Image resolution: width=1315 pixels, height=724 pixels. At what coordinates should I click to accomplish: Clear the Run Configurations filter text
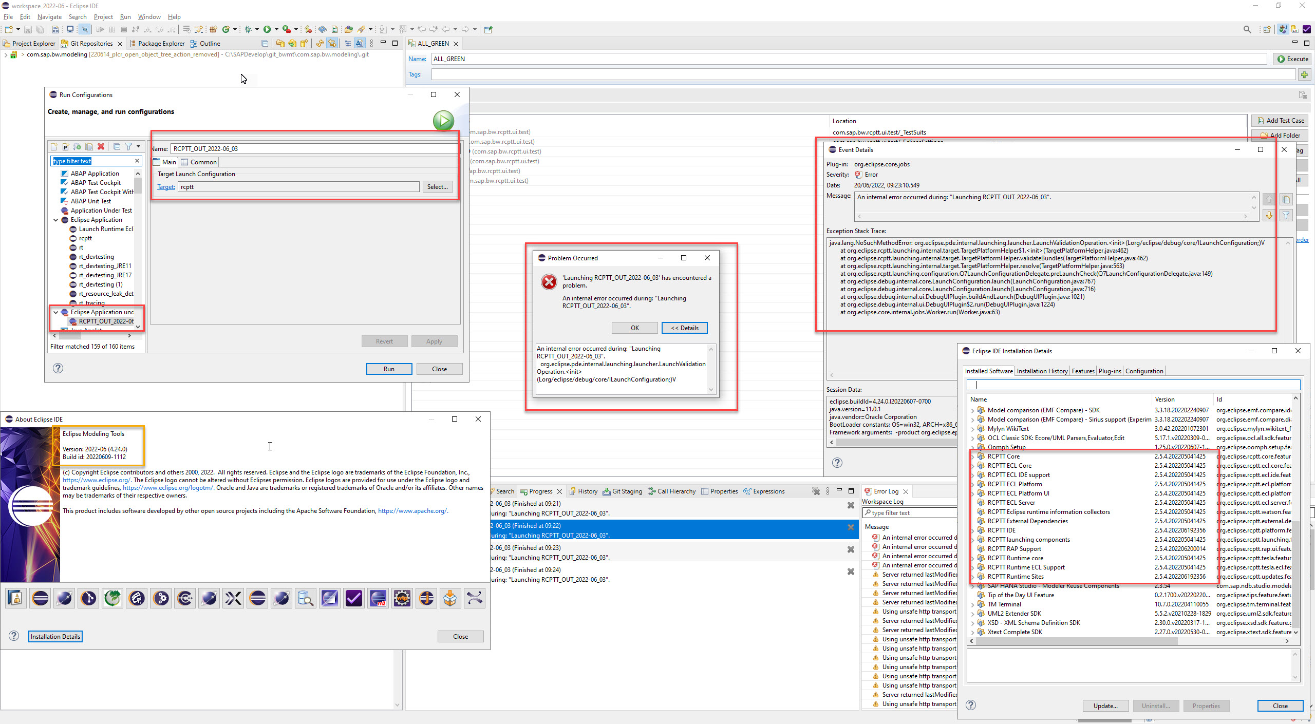(137, 161)
